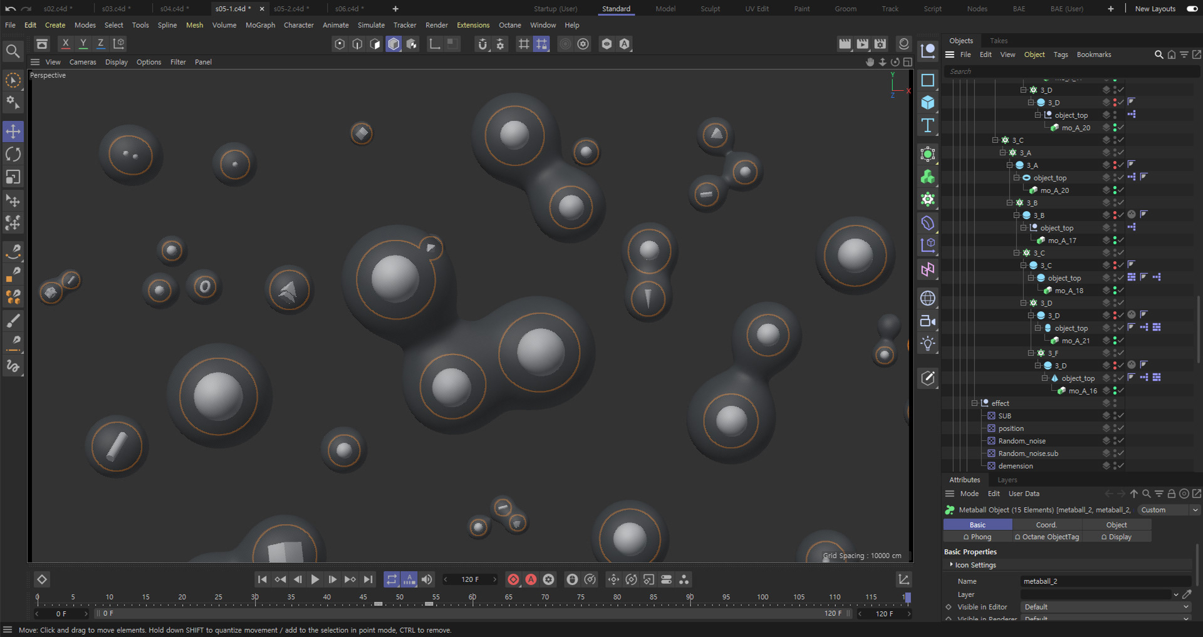The width and height of the screenshot is (1203, 637).
Task: Play the animation forward
Action: 315,579
